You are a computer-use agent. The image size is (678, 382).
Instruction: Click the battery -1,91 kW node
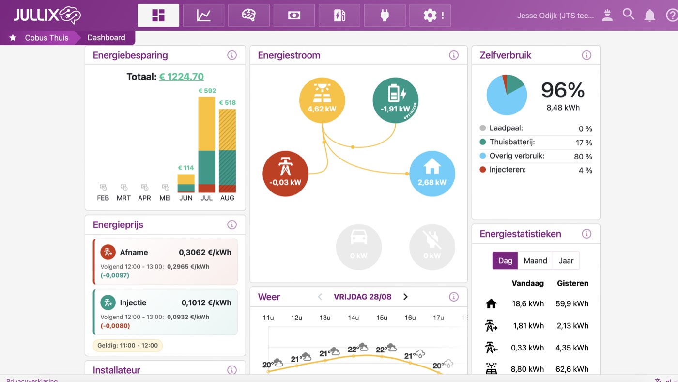tap(396, 100)
